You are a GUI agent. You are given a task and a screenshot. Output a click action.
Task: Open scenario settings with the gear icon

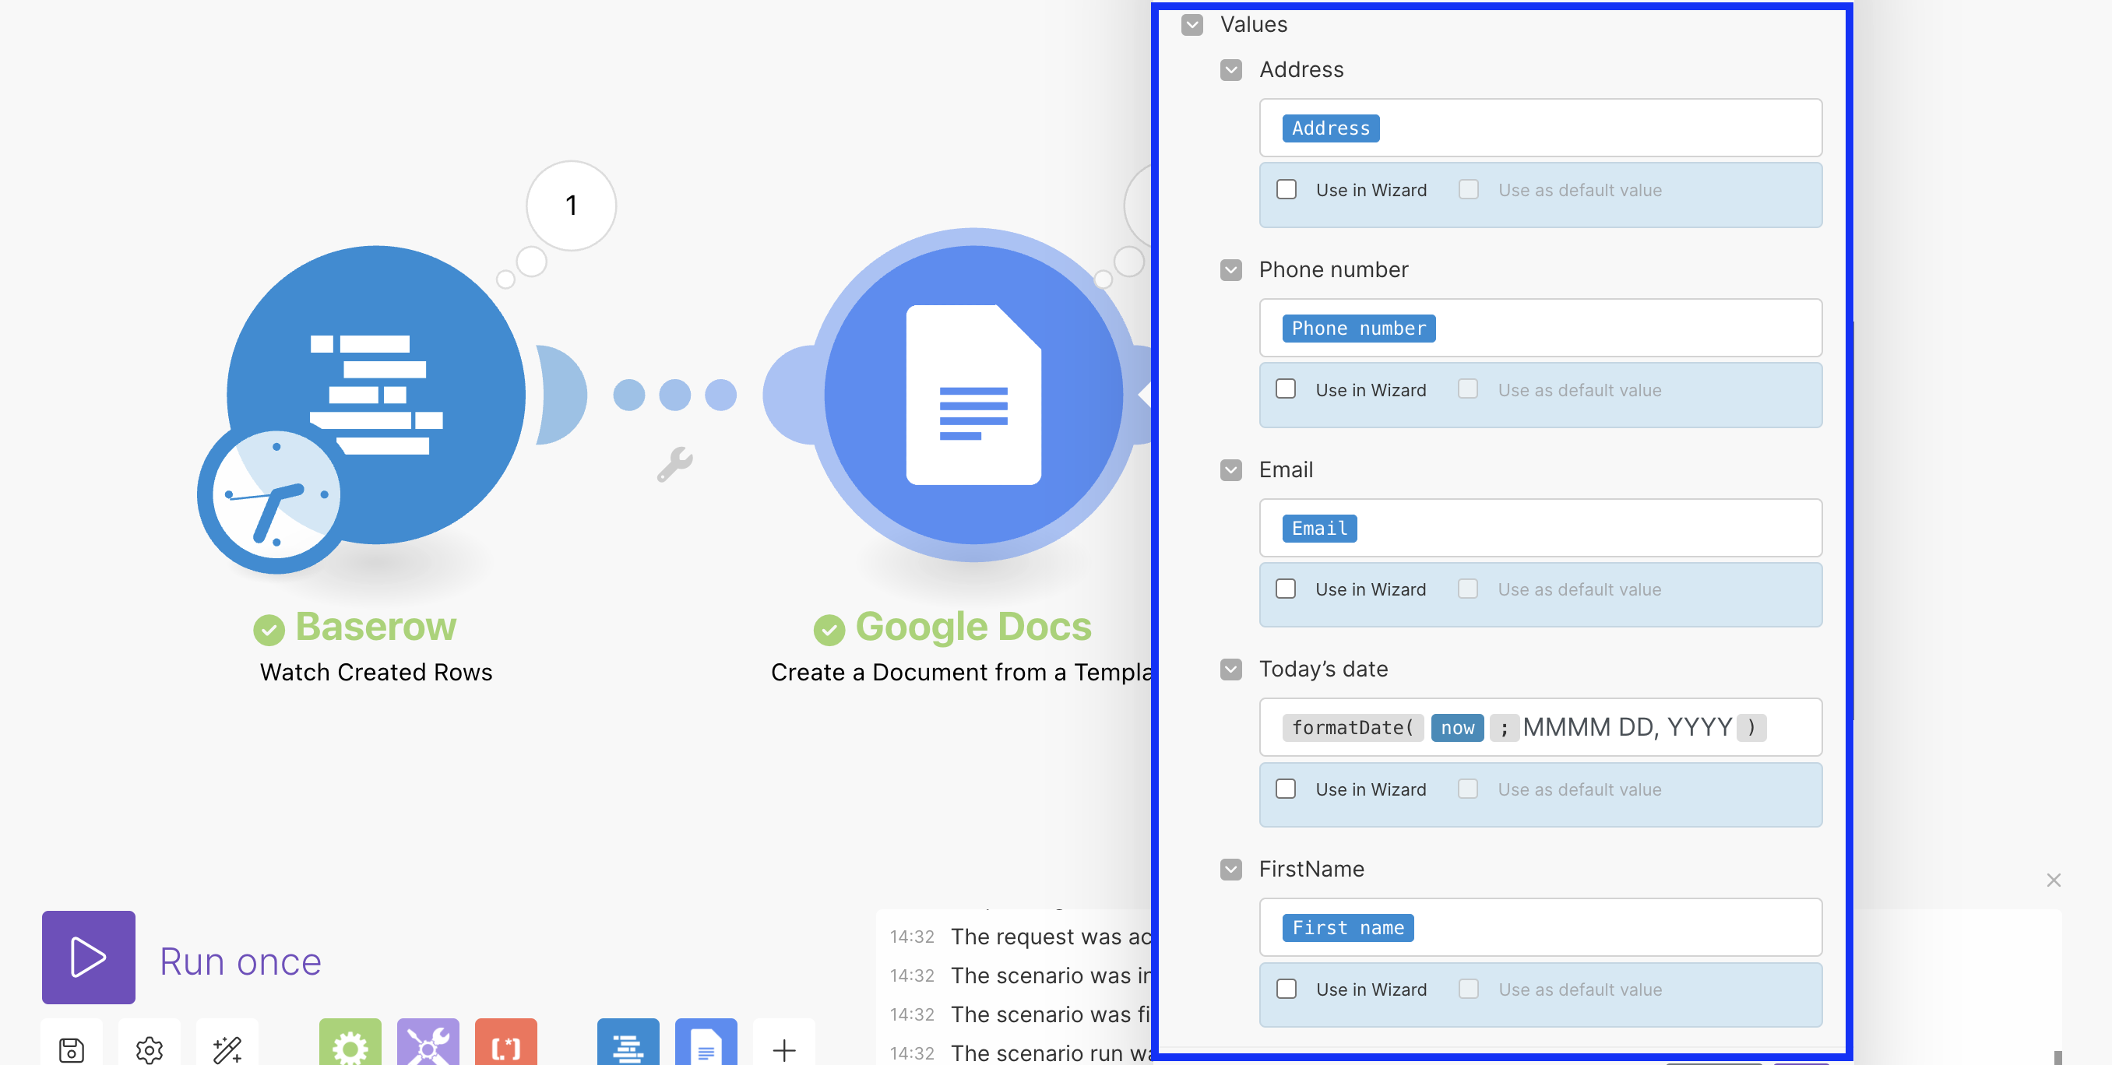tap(149, 1049)
